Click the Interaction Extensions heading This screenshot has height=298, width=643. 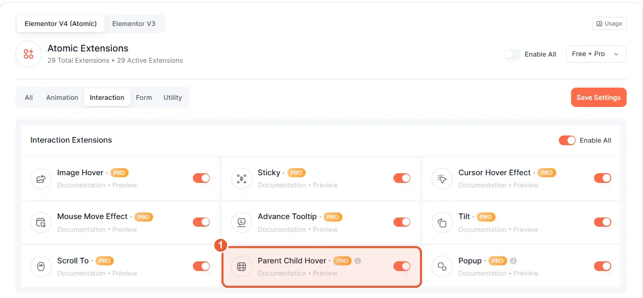tap(71, 140)
